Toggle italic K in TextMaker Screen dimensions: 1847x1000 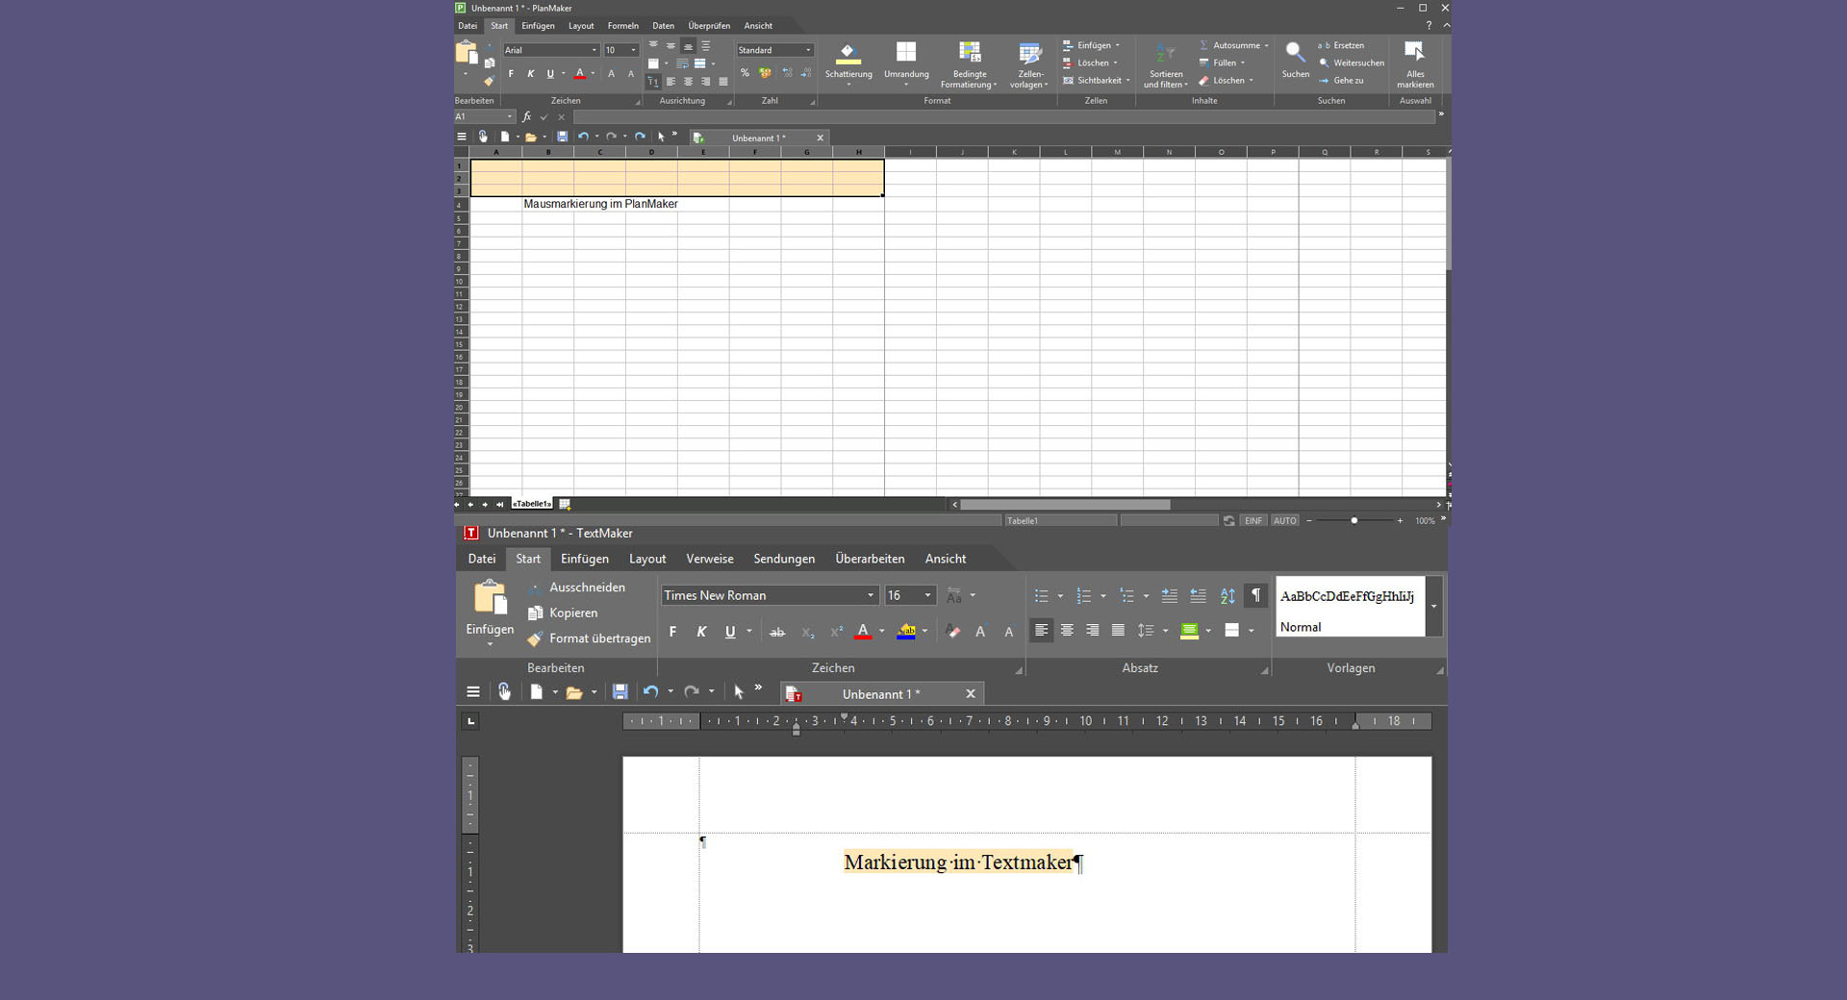701,632
